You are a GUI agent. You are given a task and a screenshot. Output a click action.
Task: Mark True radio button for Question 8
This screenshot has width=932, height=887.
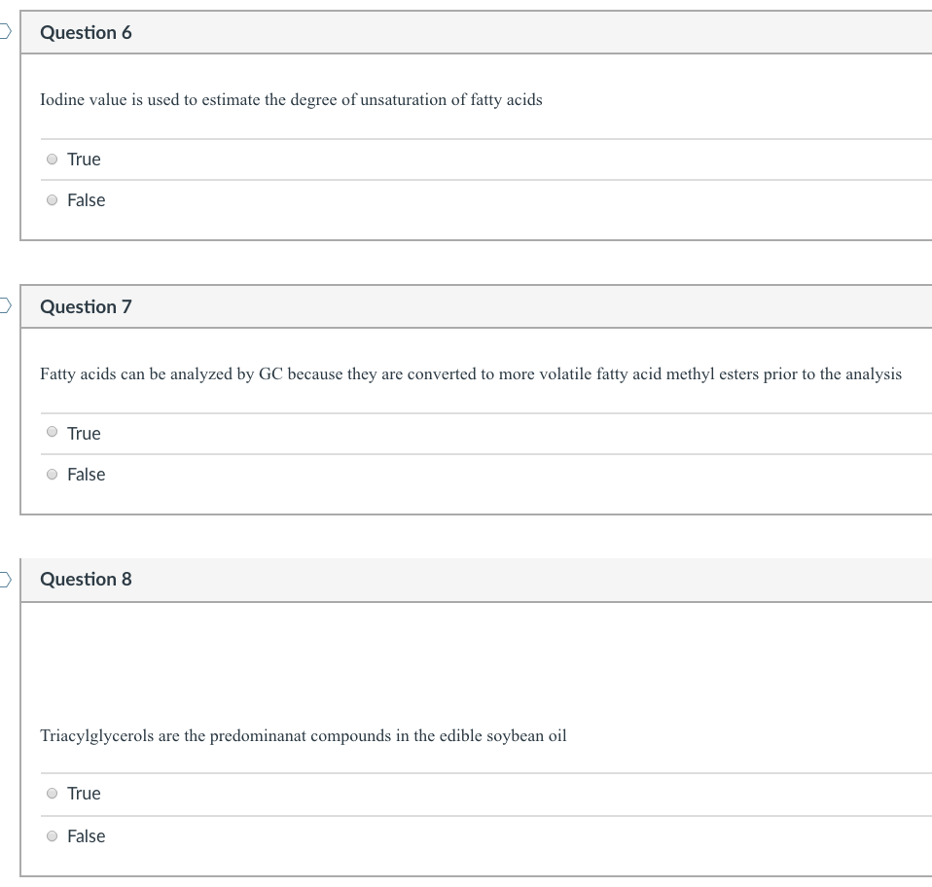click(52, 794)
